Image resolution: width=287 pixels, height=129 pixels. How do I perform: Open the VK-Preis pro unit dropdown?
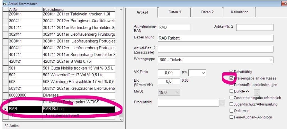[203, 73]
